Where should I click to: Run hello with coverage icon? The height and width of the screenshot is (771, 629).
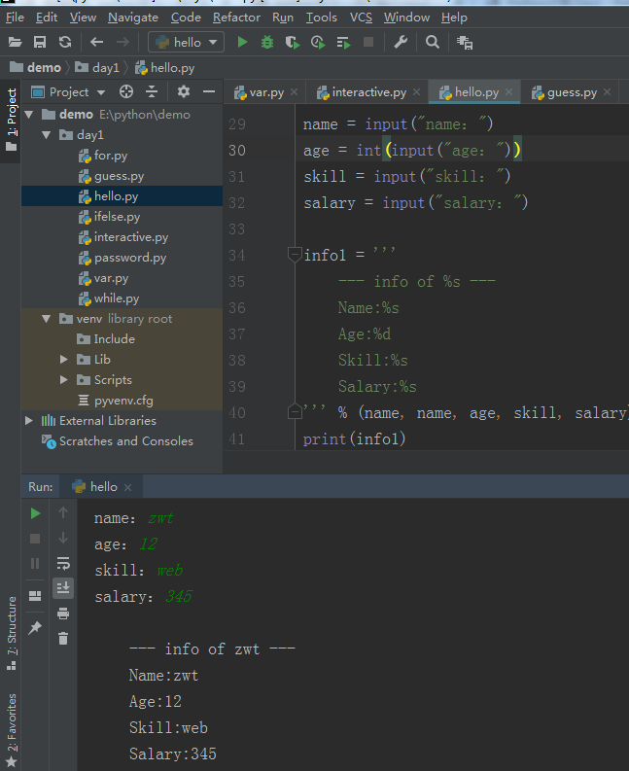[x=293, y=42]
